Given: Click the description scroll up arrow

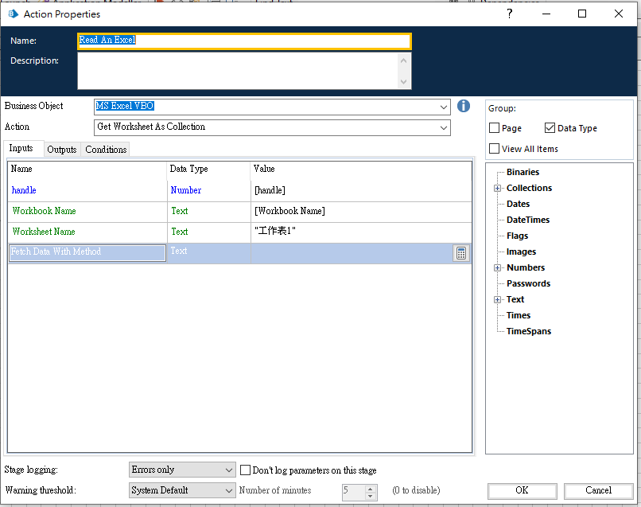Looking at the screenshot, I should (403, 60).
